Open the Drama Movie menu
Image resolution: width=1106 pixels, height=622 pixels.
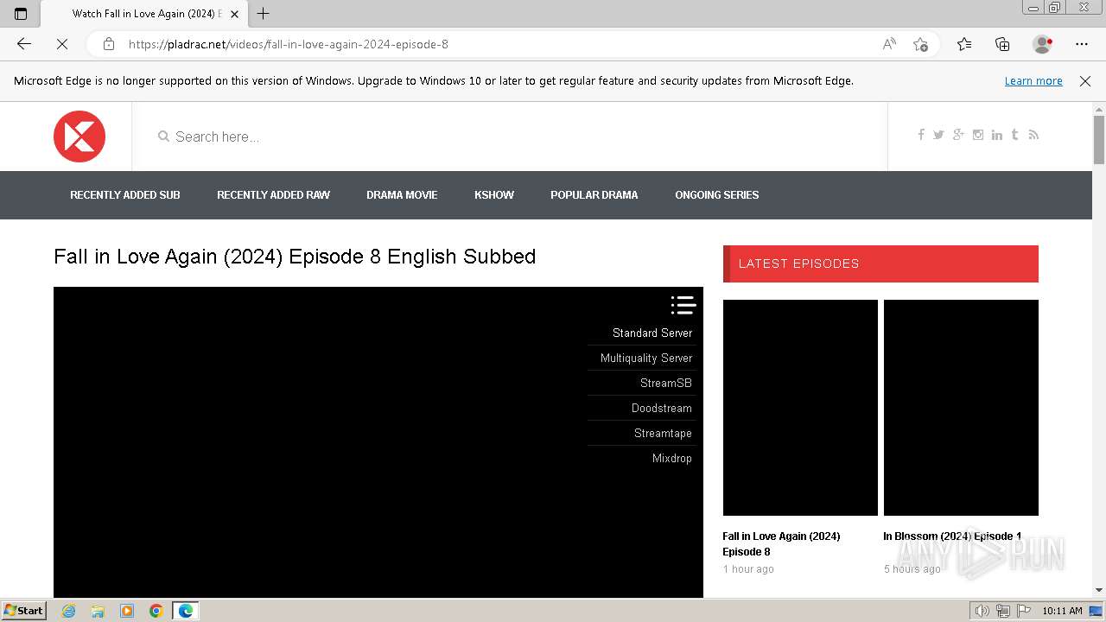[x=402, y=195]
